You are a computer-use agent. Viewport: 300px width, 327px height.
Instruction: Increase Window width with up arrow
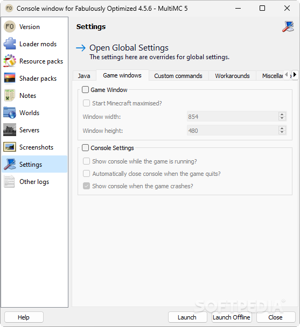(282, 114)
